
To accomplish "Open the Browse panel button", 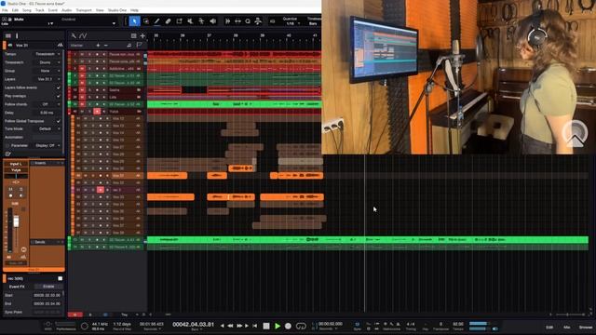I will [586, 327].
